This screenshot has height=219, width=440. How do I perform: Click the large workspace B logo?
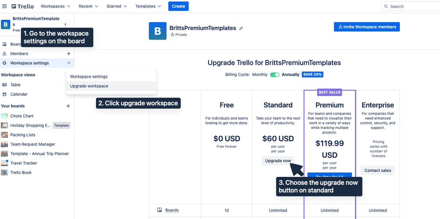[x=158, y=31]
